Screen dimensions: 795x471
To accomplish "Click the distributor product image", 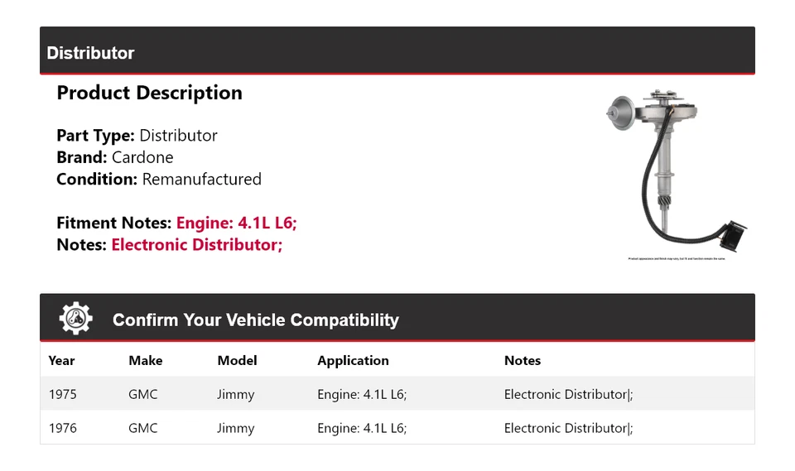I will coord(677,170).
